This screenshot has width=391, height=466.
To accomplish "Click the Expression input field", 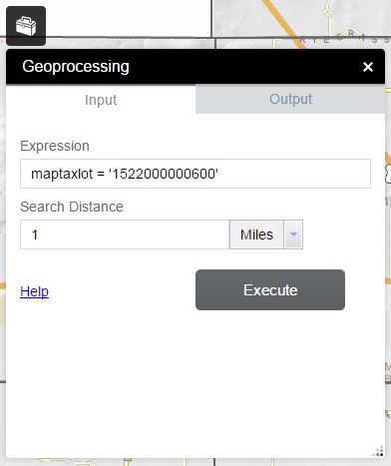I will coord(195,174).
